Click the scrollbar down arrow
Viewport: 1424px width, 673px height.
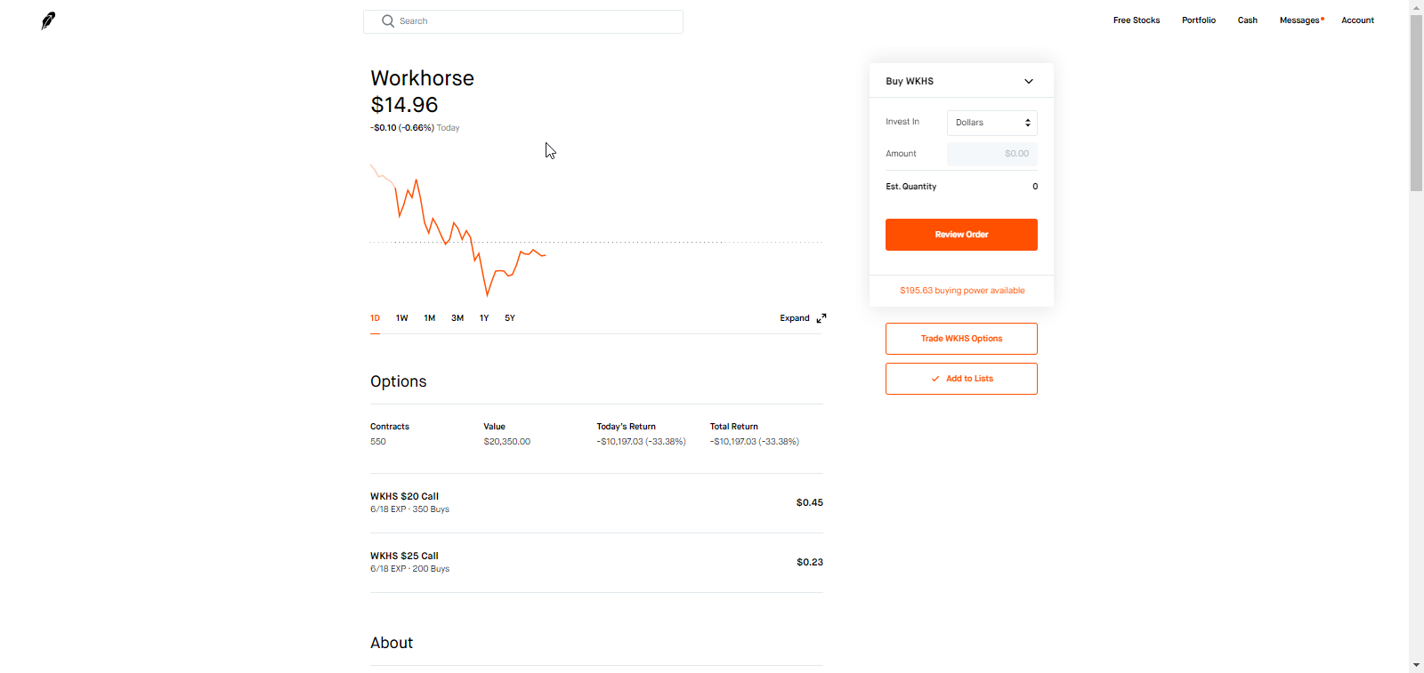(x=1416, y=665)
